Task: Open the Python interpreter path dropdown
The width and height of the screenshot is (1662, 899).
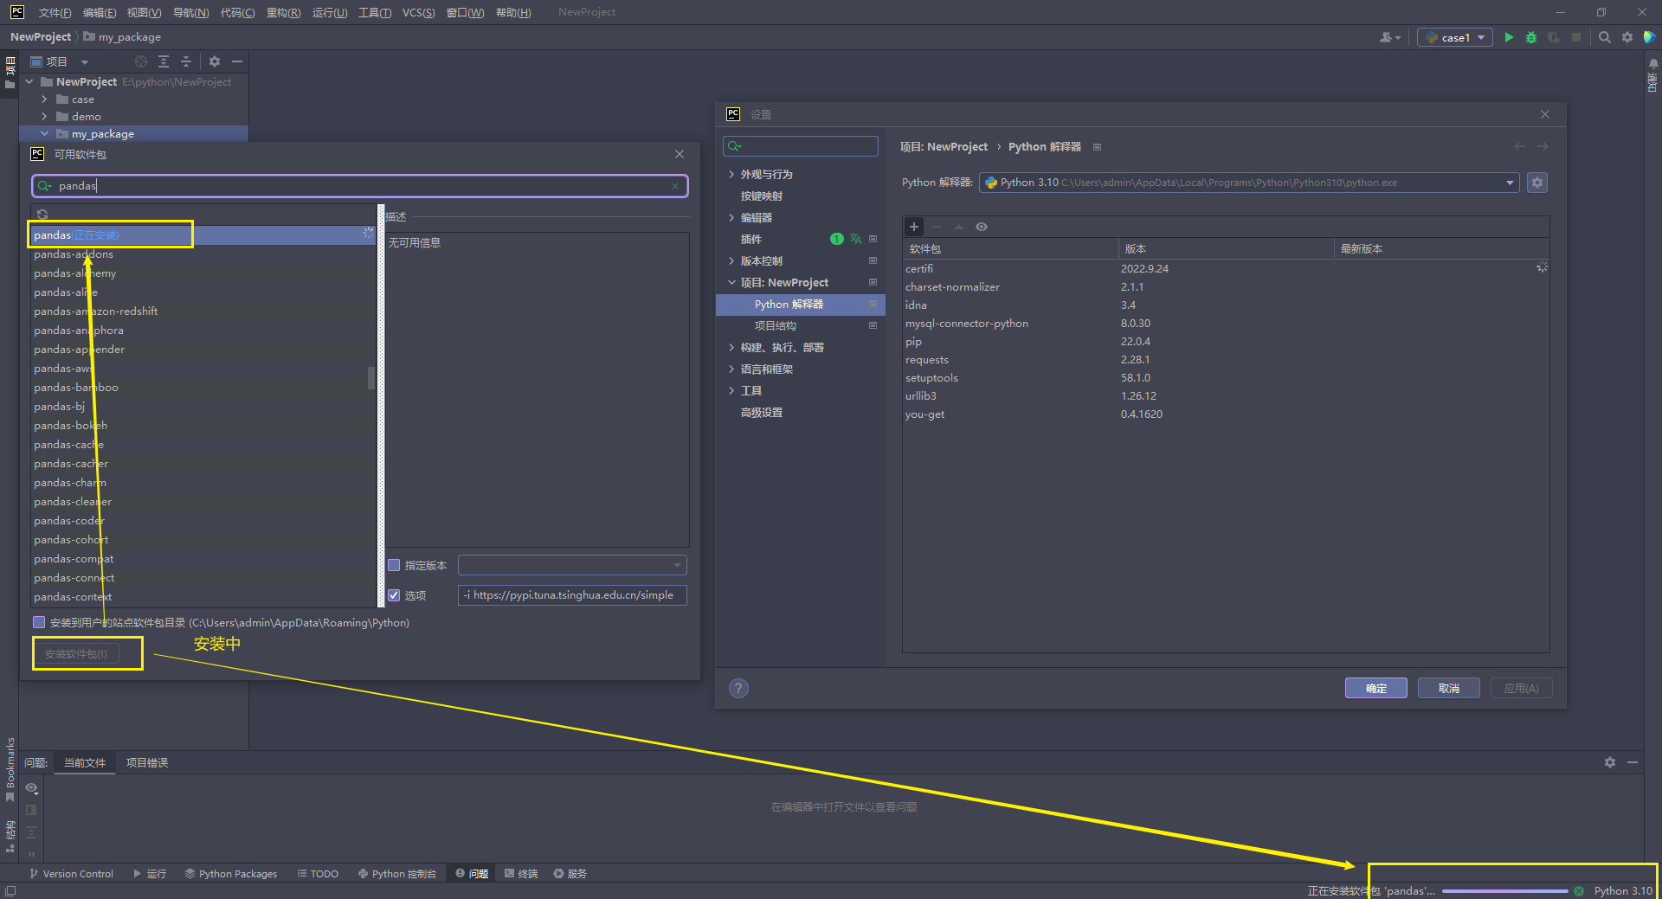Action: coord(1510,183)
